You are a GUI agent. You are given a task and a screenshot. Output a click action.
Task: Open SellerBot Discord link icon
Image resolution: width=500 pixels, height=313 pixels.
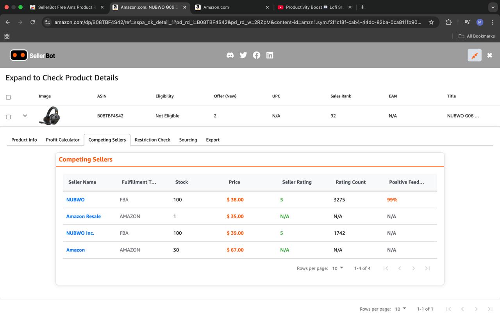230,55
